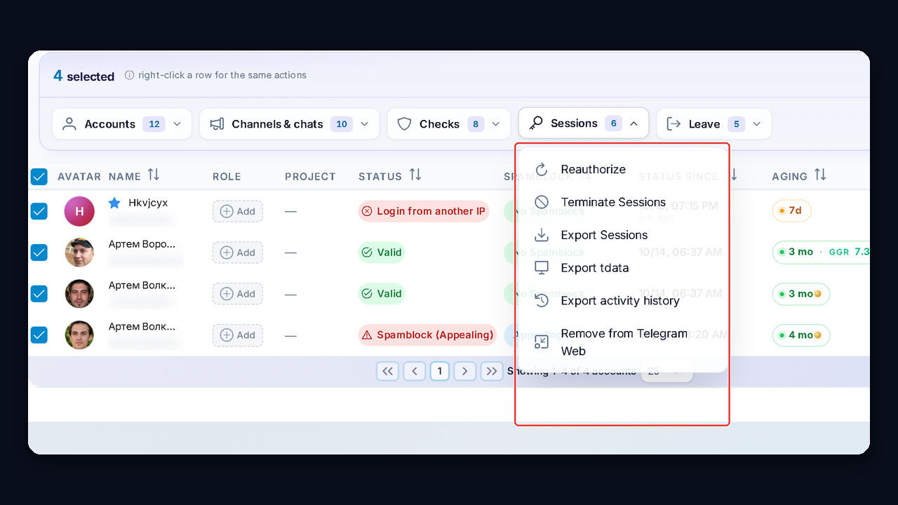
Task: Open the Leave dropdown
Action: pos(714,124)
